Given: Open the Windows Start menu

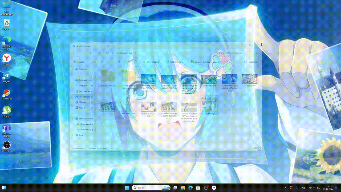Looking at the screenshot, I should coord(127,188).
